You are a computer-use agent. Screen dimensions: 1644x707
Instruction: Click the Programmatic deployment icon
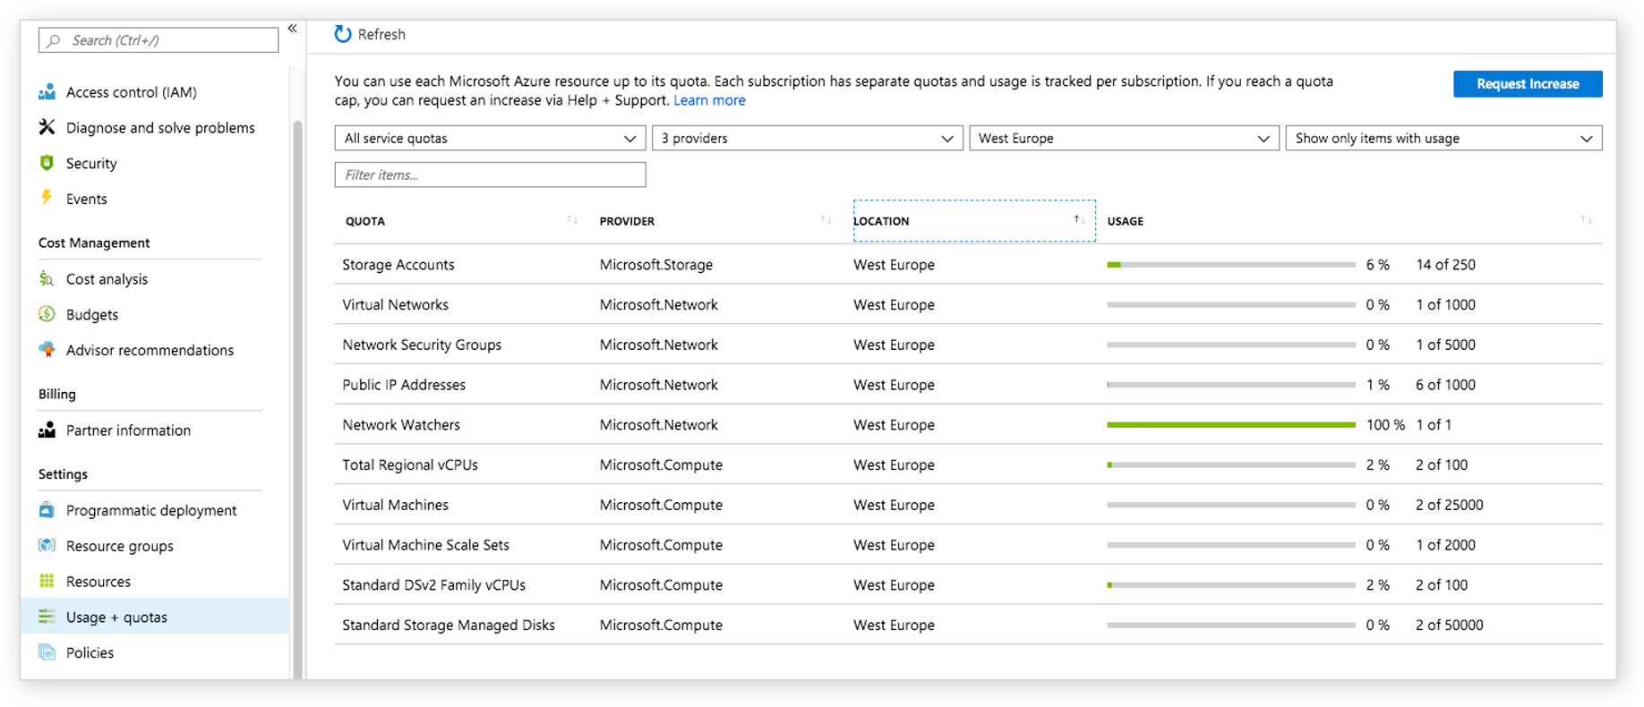47,510
